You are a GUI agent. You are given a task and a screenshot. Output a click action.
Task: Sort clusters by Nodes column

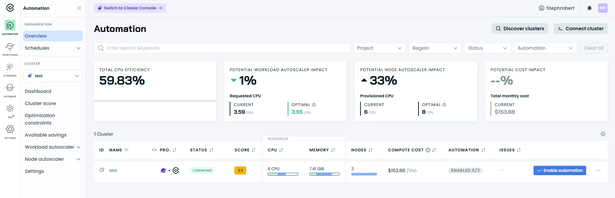click(x=371, y=150)
